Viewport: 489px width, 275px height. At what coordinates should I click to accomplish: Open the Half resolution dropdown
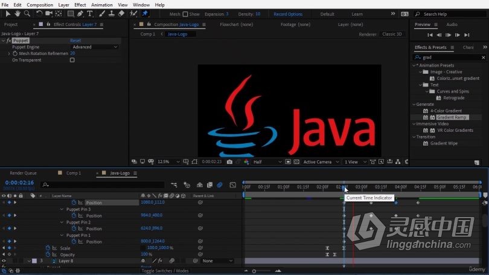[x=267, y=162]
